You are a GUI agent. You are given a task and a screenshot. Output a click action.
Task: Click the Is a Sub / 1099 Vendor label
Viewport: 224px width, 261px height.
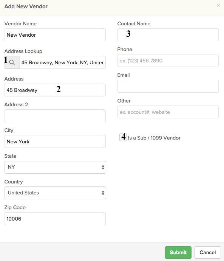click(154, 138)
